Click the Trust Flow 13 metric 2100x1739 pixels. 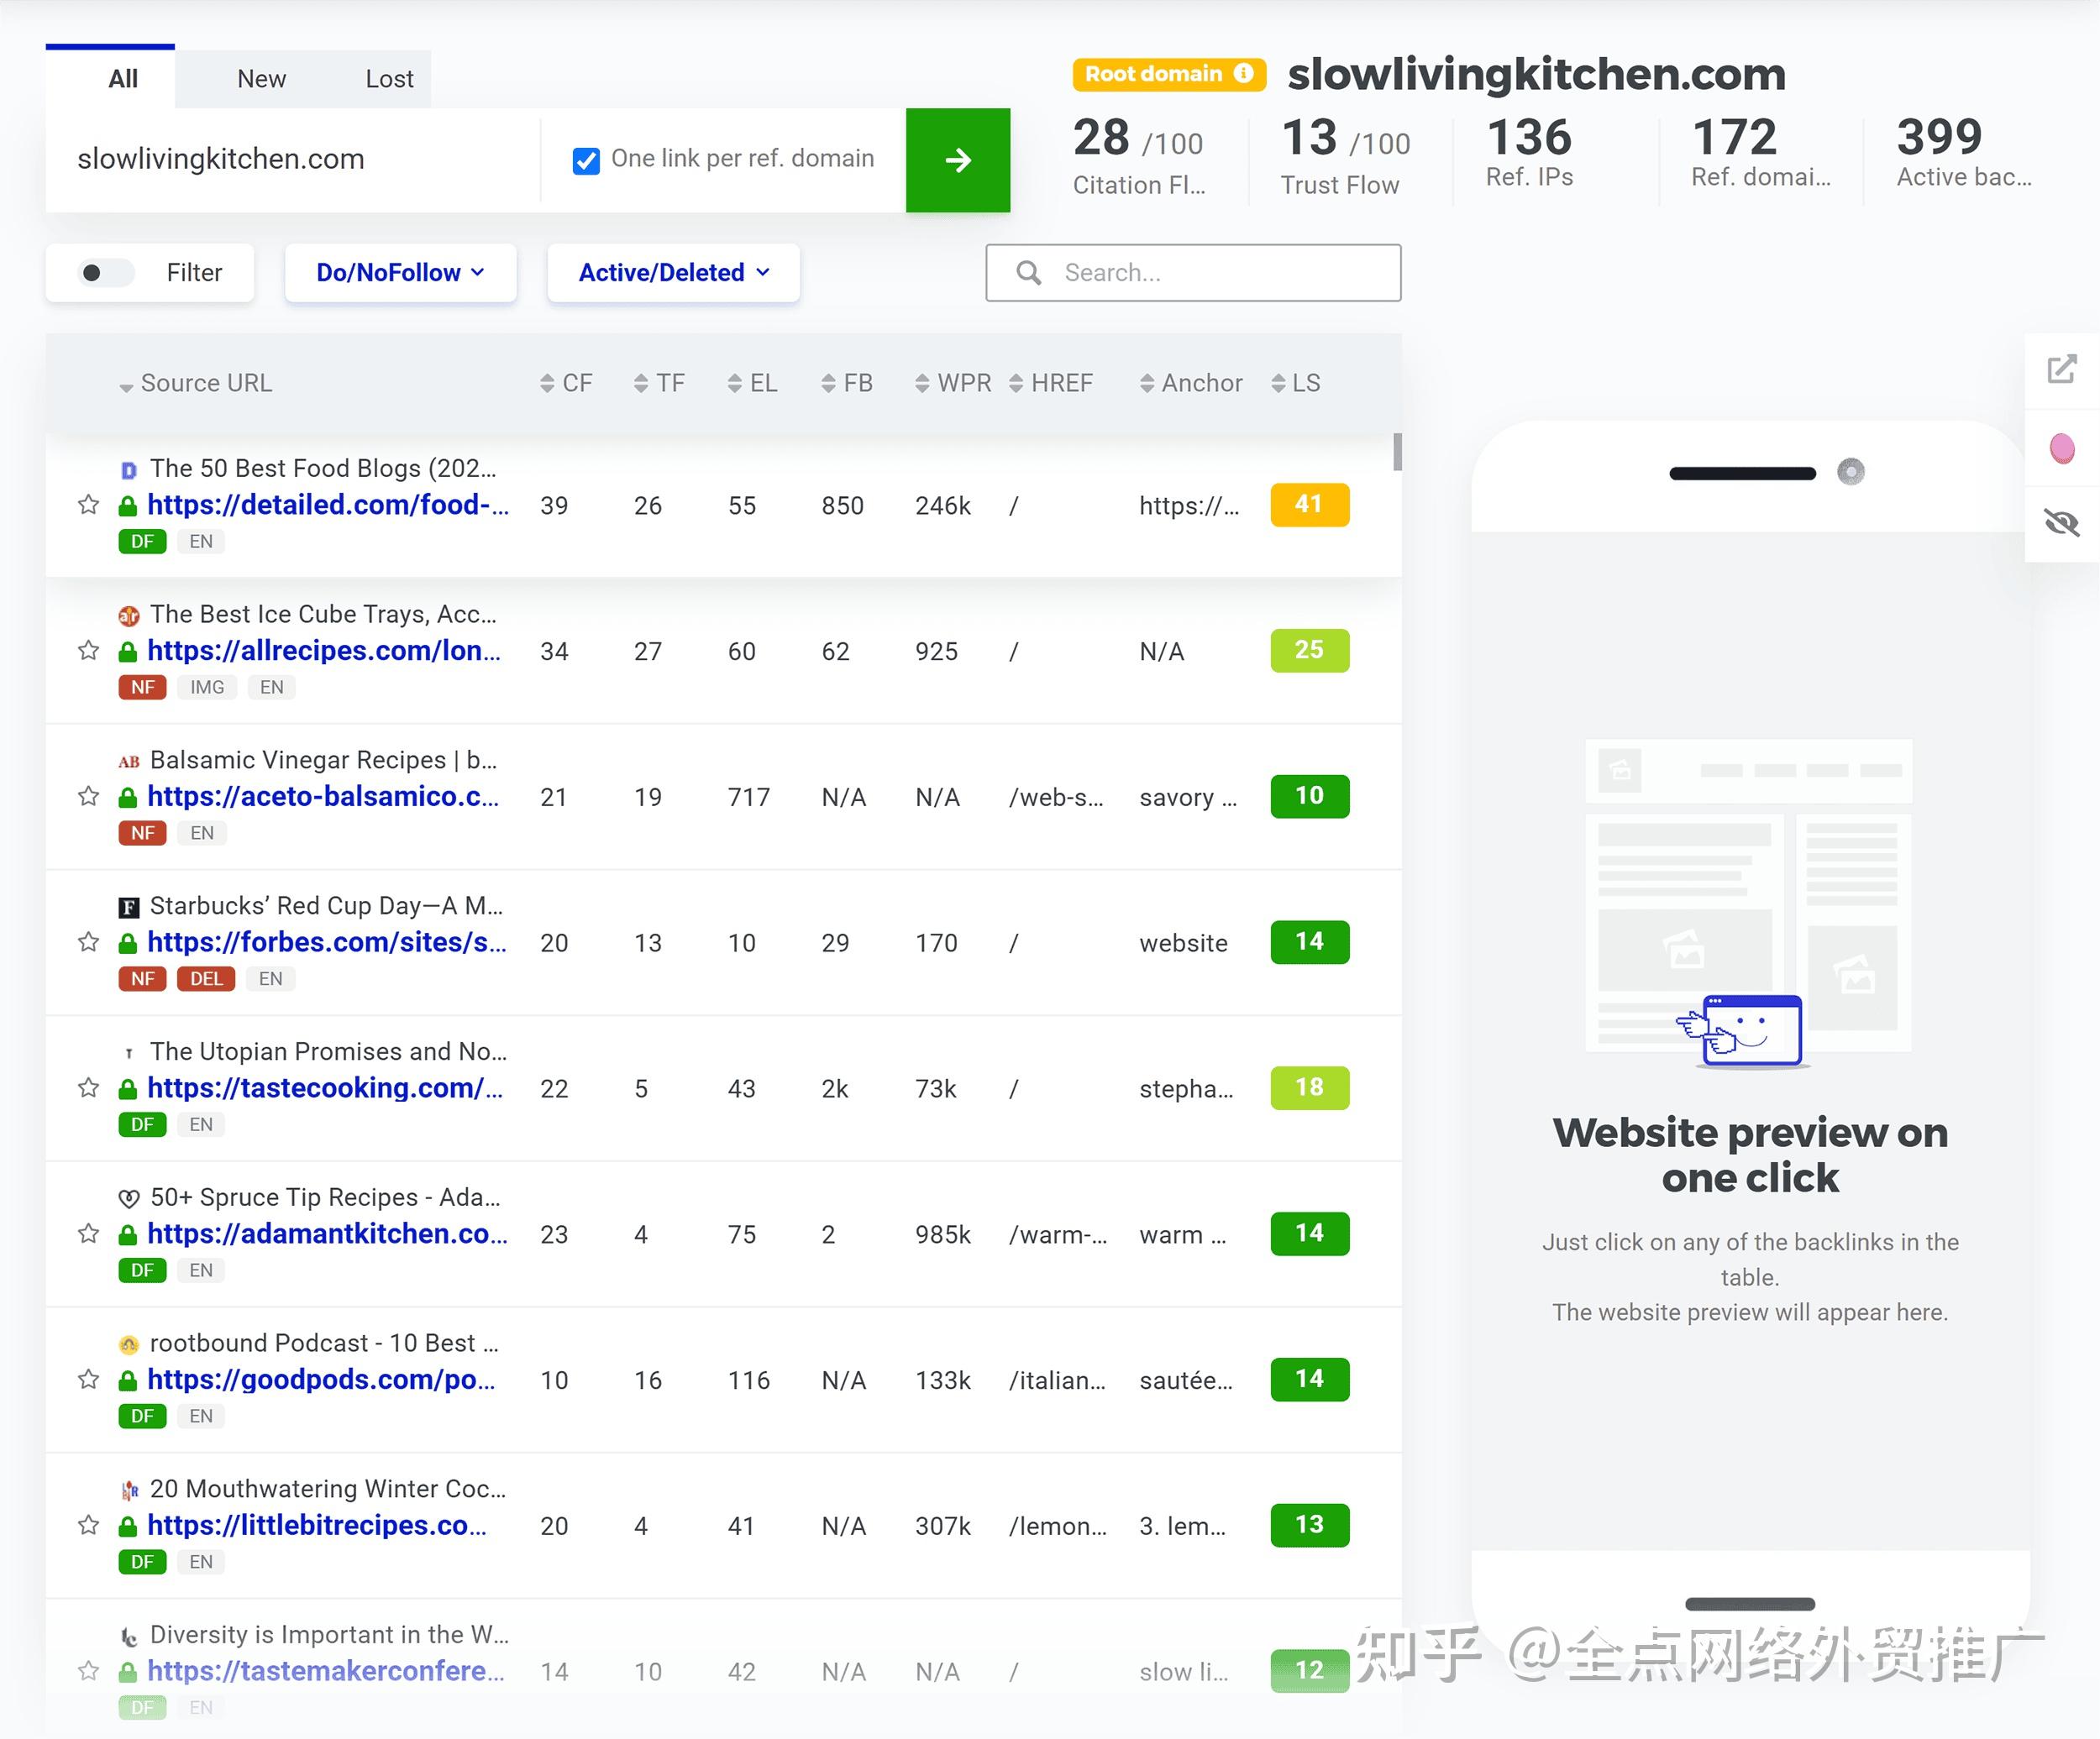[1345, 156]
